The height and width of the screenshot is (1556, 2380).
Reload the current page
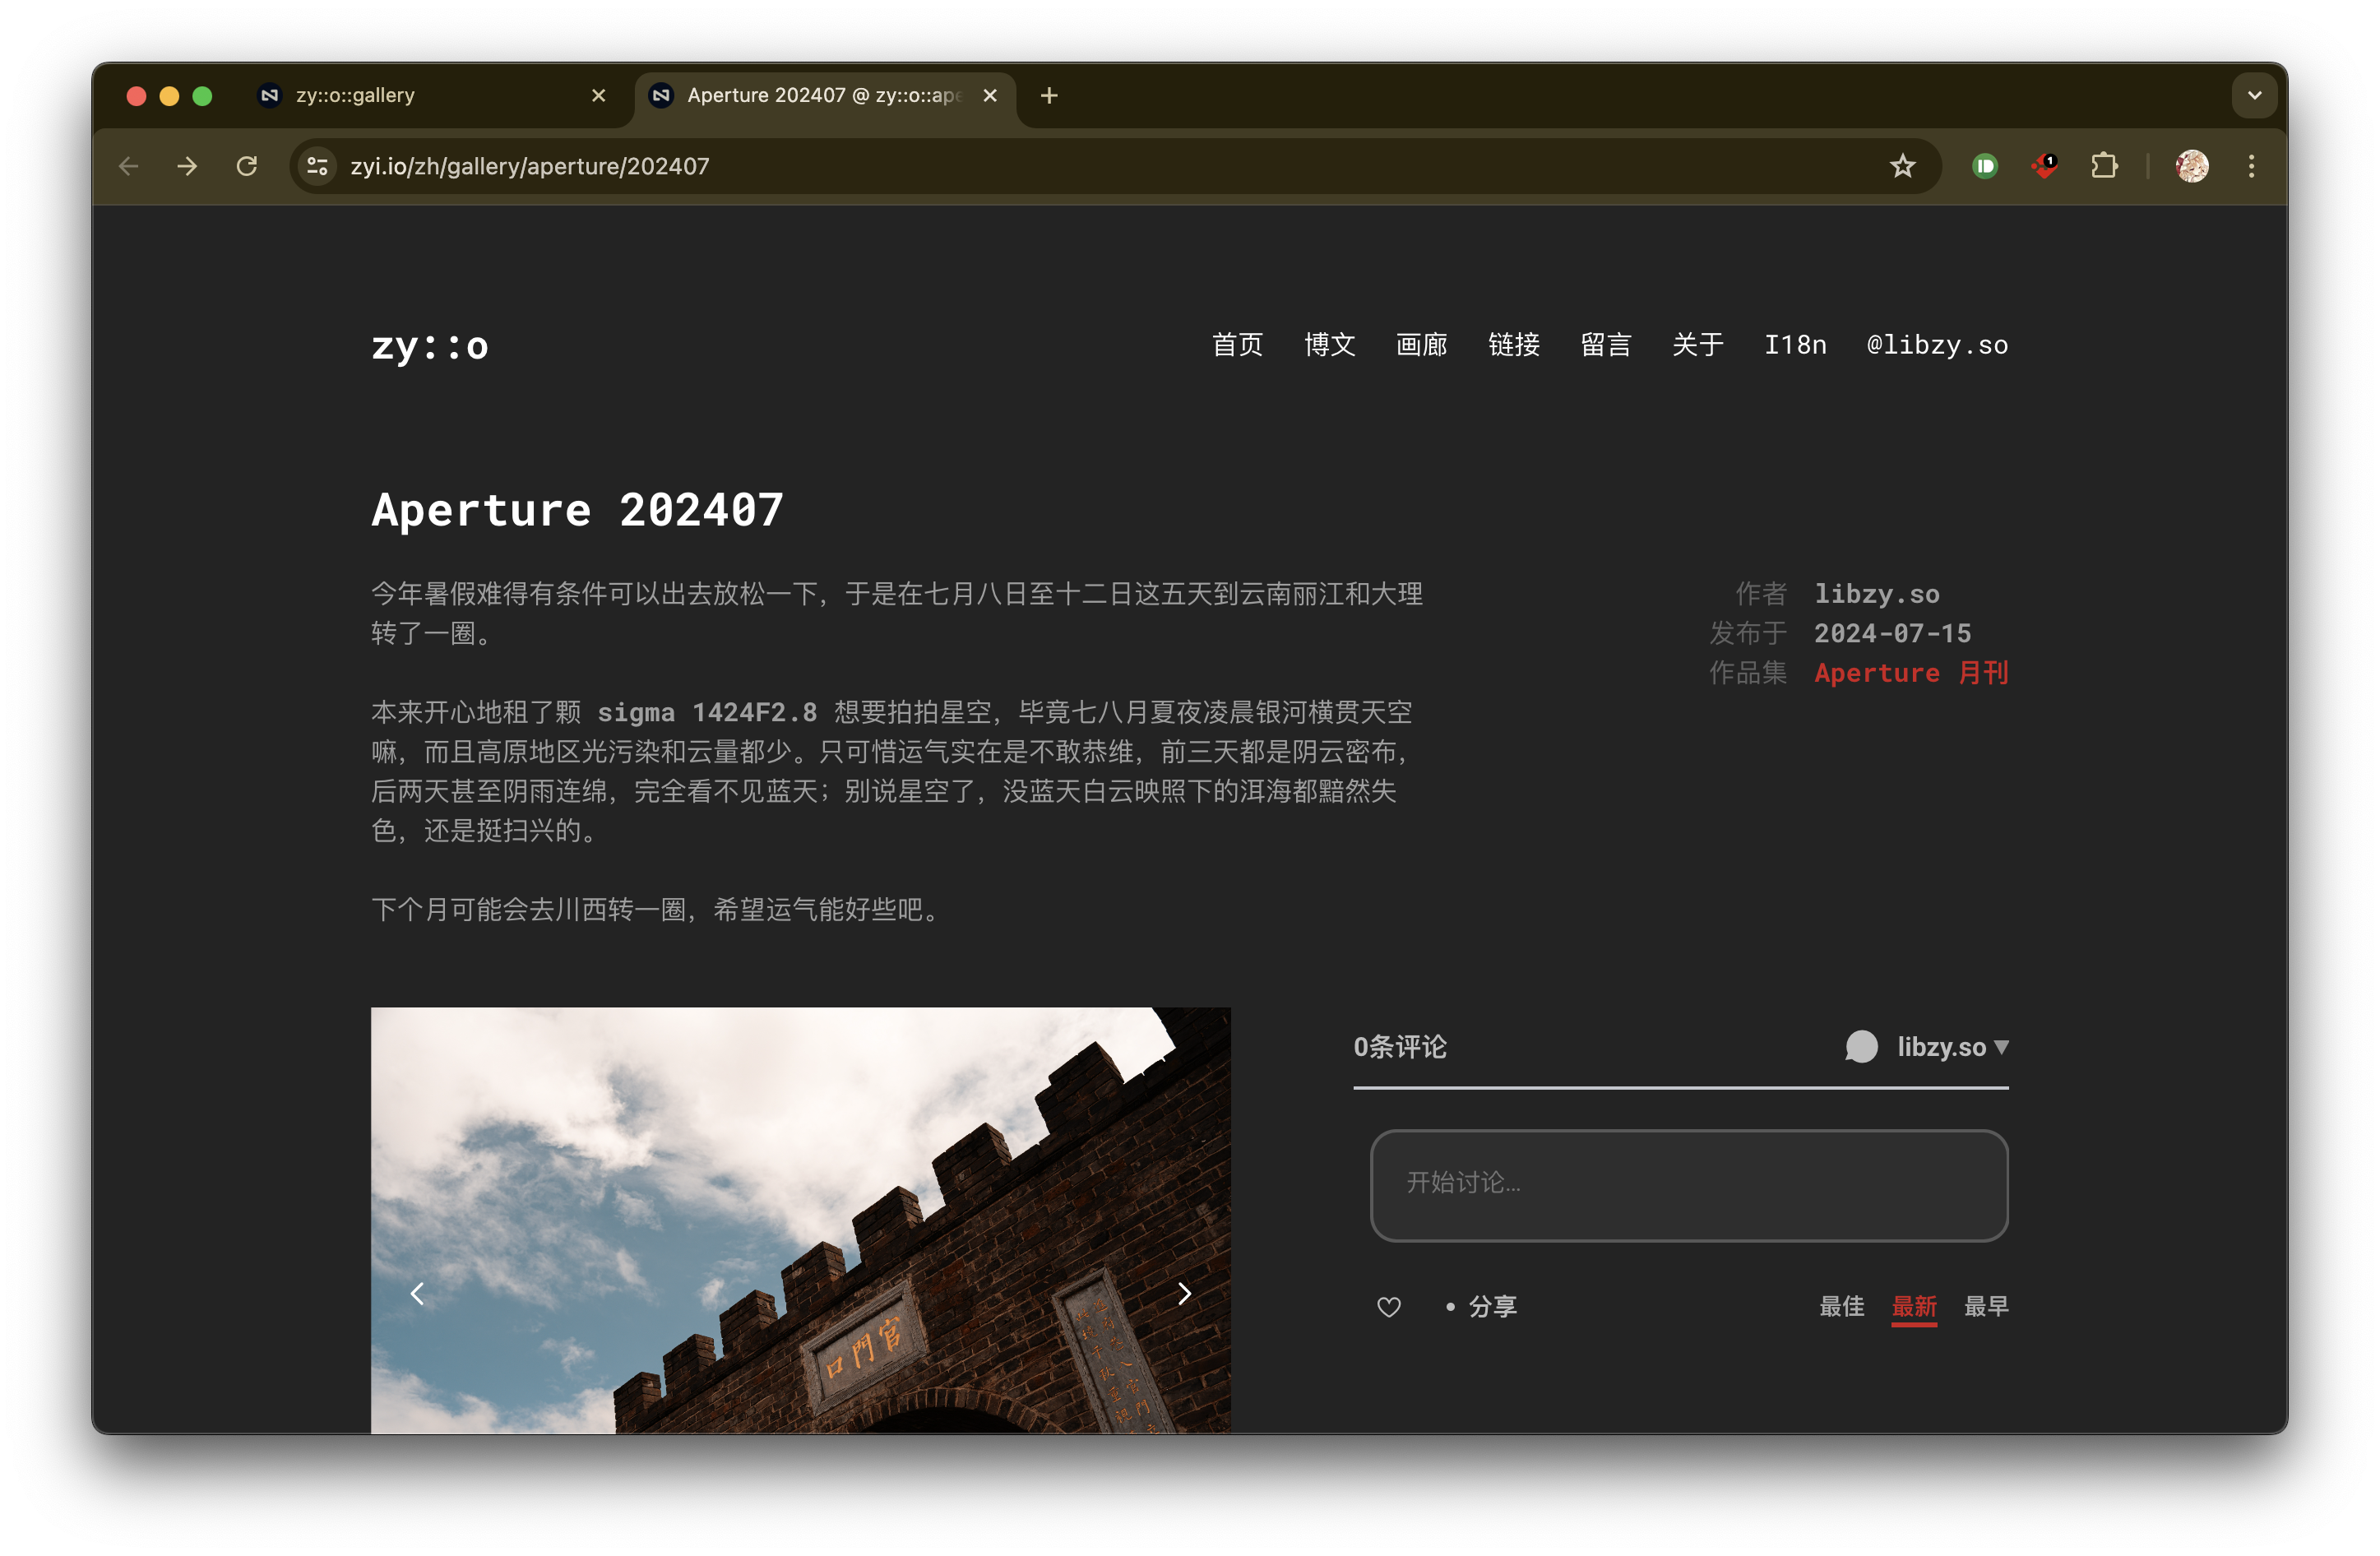coord(248,166)
